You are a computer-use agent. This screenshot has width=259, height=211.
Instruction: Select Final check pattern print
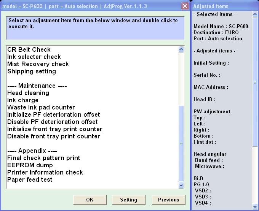tap(44, 158)
